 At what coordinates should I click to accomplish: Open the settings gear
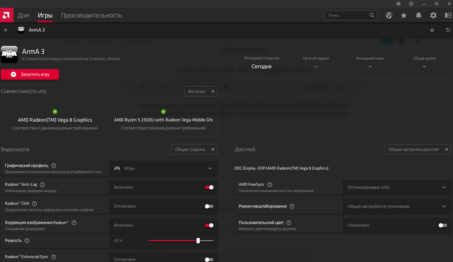point(433,15)
